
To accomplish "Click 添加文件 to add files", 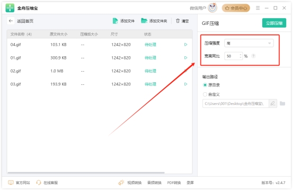I will pyautogui.click(x=123, y=21).
